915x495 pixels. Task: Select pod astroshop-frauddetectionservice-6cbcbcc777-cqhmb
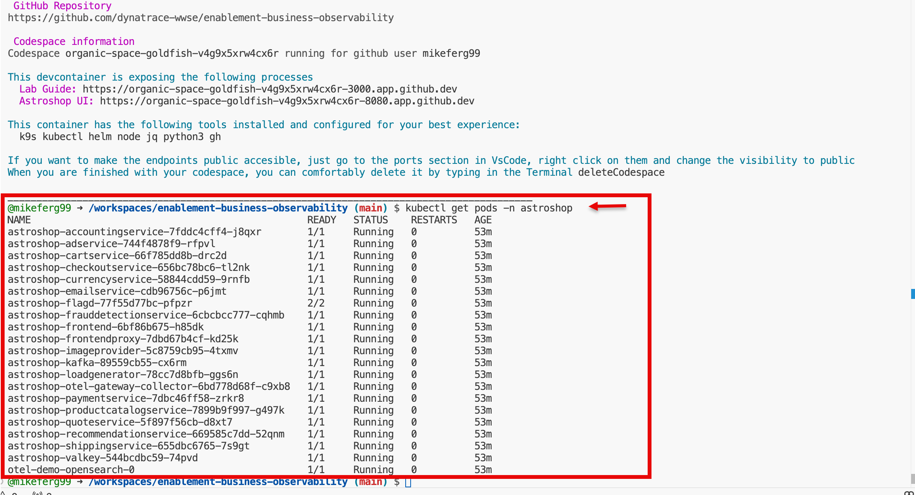point(146,315)
